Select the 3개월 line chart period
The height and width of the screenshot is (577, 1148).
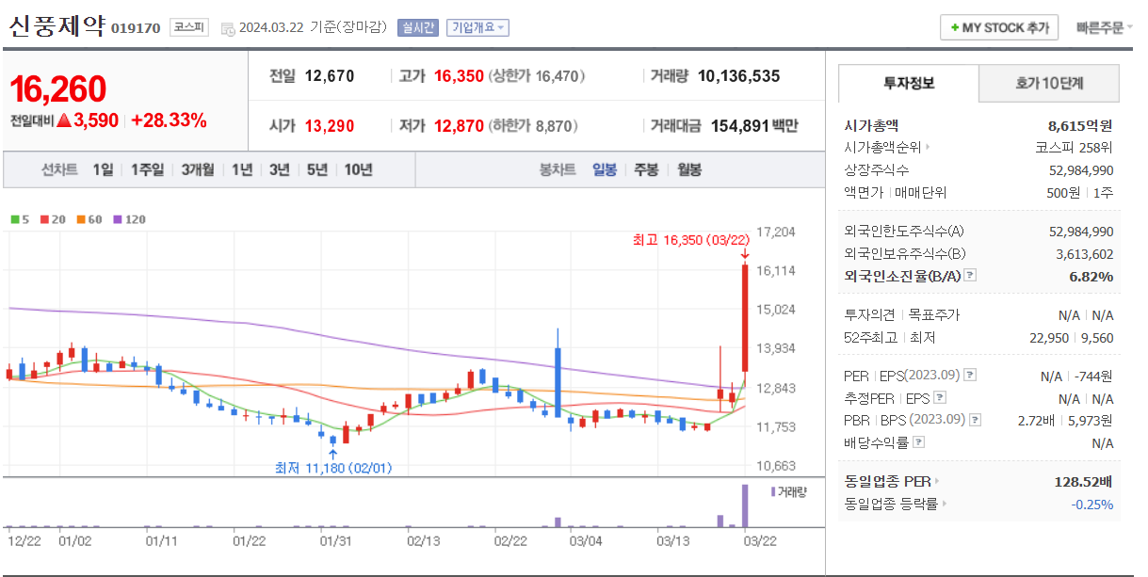[198, 169]
